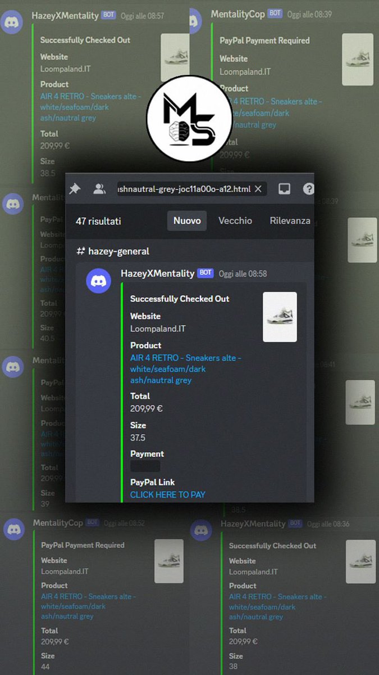Open the inbox icon in the header
The width and height of the screenshot is (379, 675).
[285, 189]
